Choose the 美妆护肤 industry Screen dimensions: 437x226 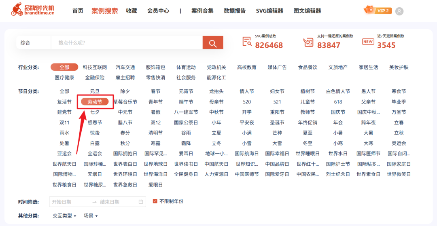[399, 68]
